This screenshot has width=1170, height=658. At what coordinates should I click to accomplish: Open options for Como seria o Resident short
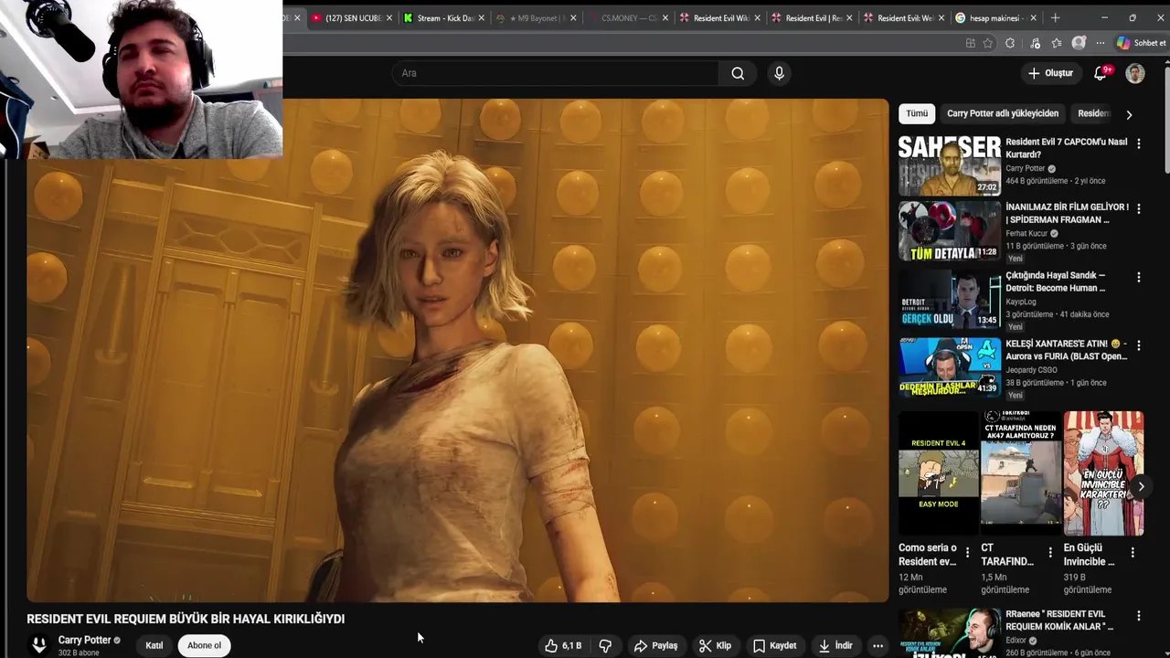[x=967, y=552]
